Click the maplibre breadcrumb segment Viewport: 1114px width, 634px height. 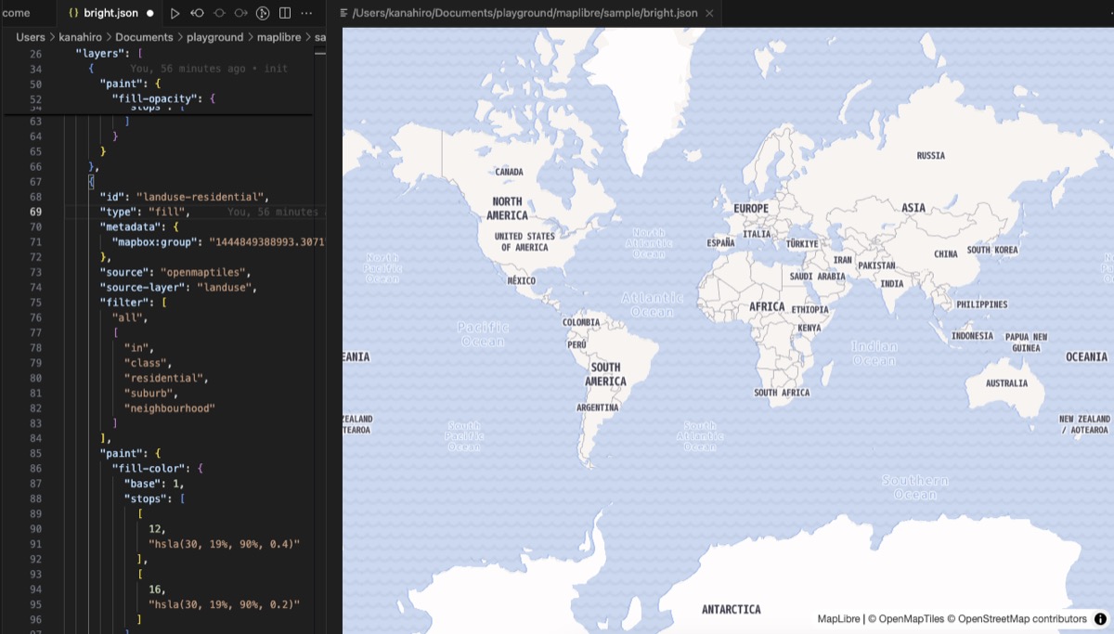tap(278, 37)
